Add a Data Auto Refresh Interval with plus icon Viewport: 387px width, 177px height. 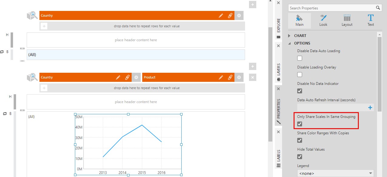370,108
